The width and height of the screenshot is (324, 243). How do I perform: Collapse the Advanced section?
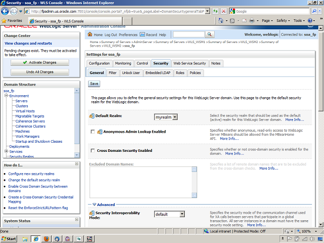click(x=92, y=205)
